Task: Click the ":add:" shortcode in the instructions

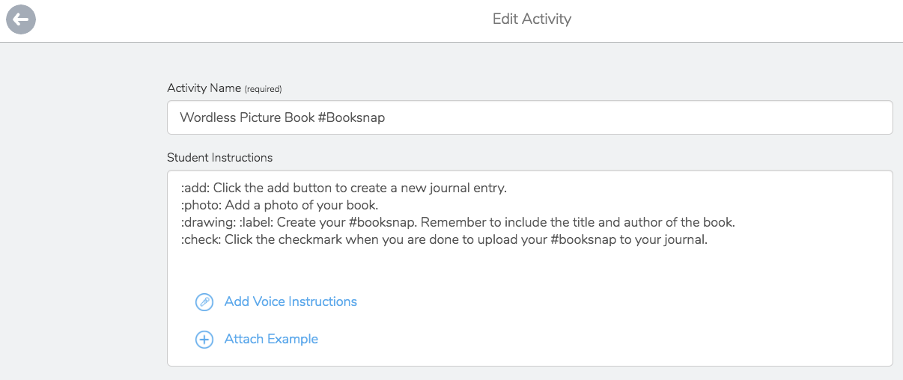Action: (x=195, y=189)
